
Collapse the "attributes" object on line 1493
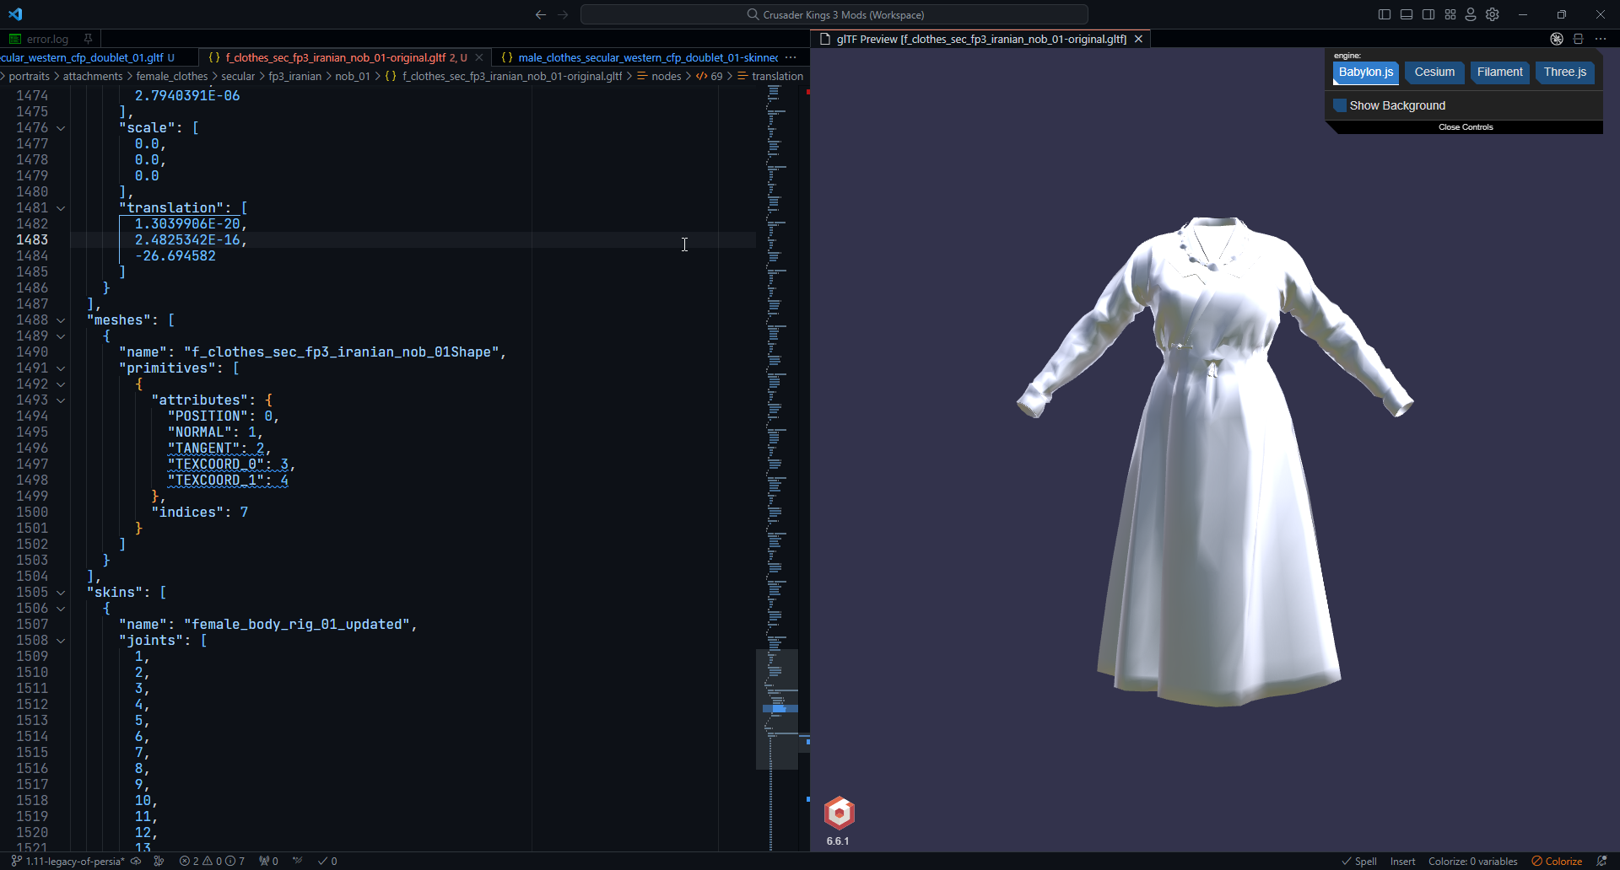click(61, 400)
